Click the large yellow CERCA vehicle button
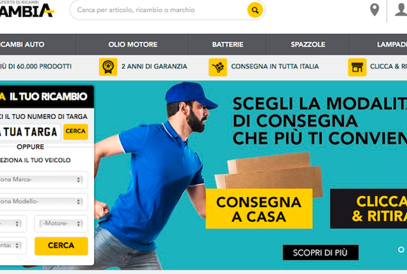 coord(61,246)
